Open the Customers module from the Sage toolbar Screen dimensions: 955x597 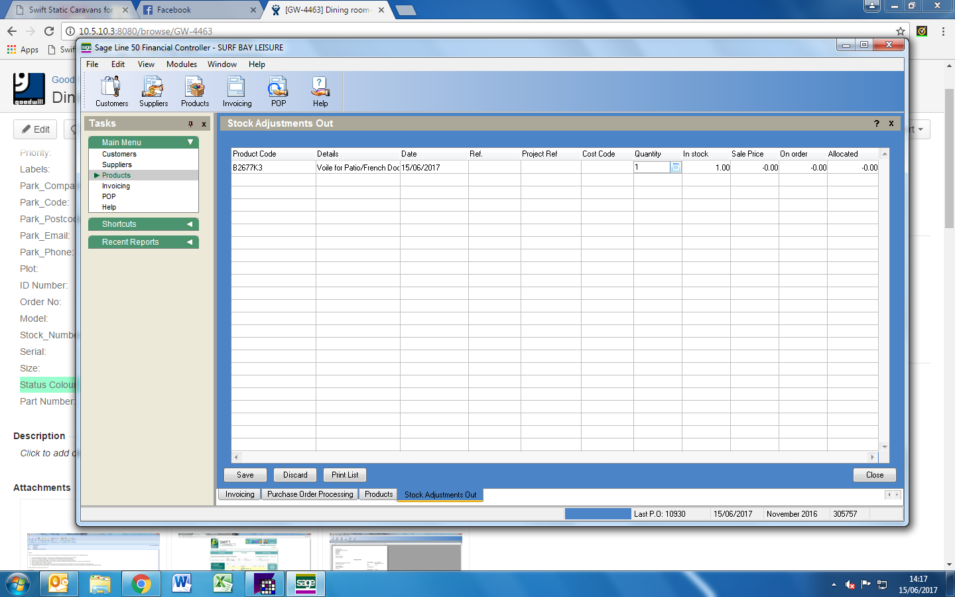pyautogui.click(x=111, y=91)
